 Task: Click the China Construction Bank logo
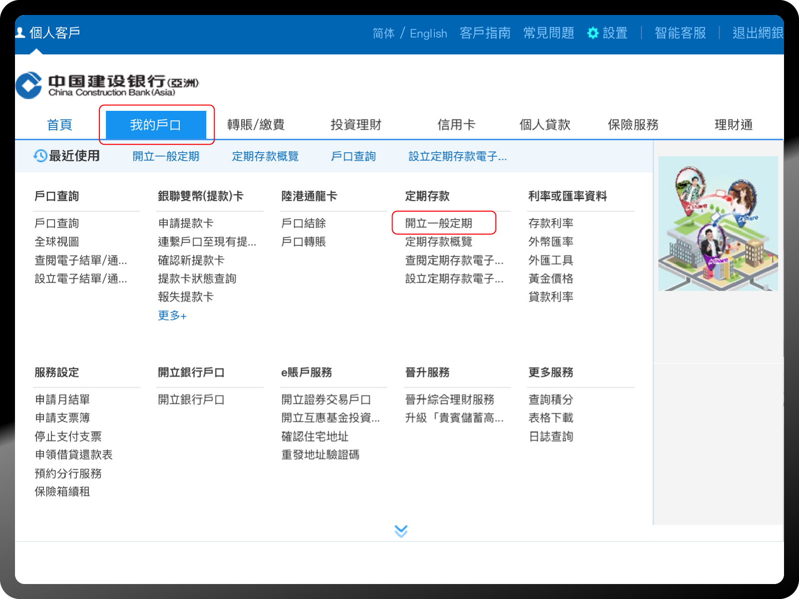click(107, 85)
